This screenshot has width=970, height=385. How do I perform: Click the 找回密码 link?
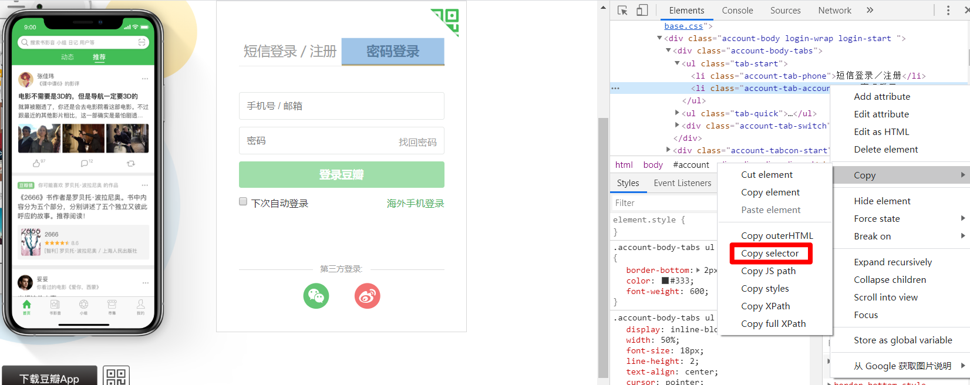417,142
